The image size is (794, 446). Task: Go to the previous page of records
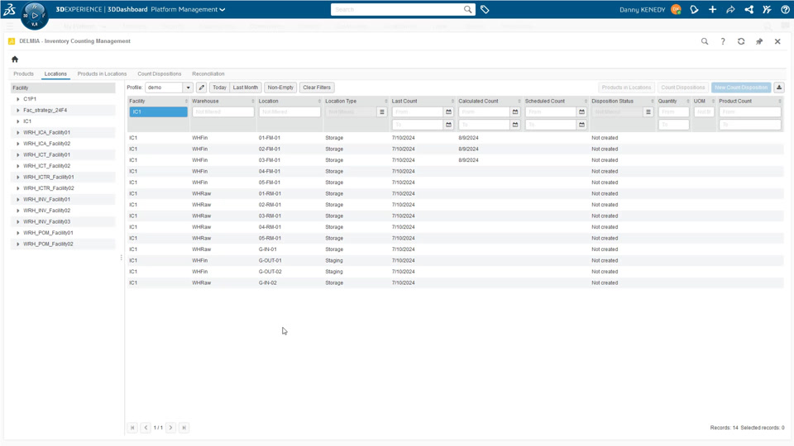click(x=146, y=428)
